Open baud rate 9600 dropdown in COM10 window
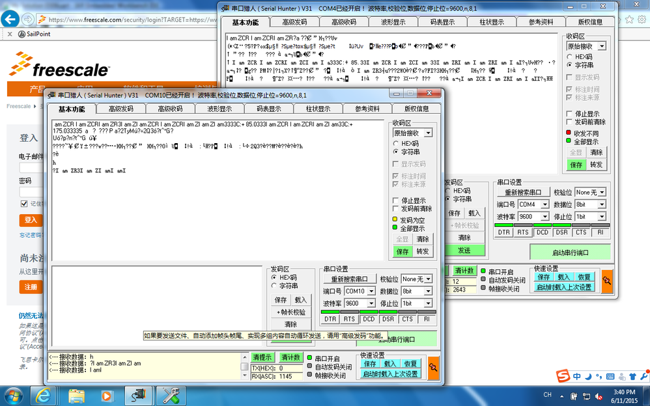The width and height of the screenshot is (650, 406). (371, 303)
